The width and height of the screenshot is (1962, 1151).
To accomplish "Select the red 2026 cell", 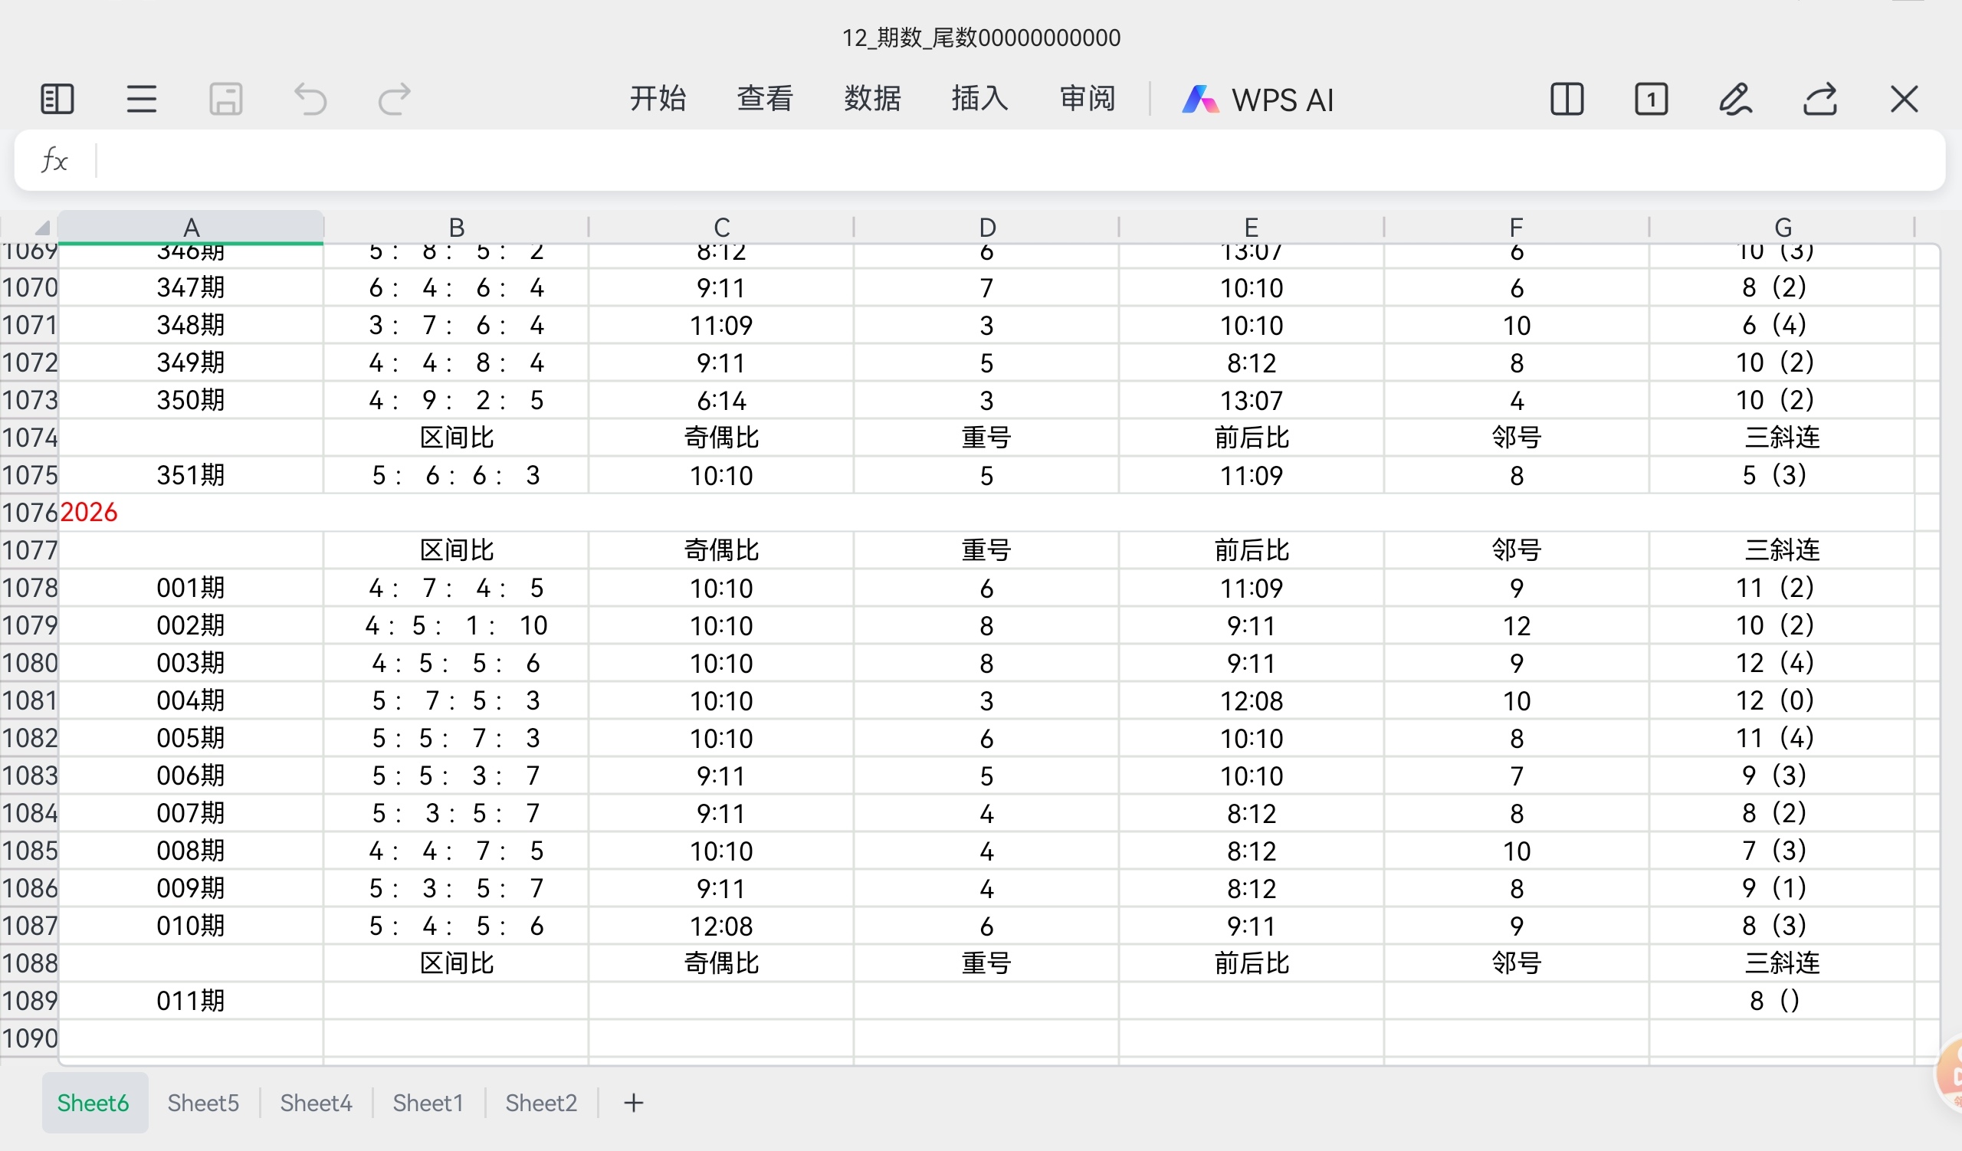I will [89, 512].
